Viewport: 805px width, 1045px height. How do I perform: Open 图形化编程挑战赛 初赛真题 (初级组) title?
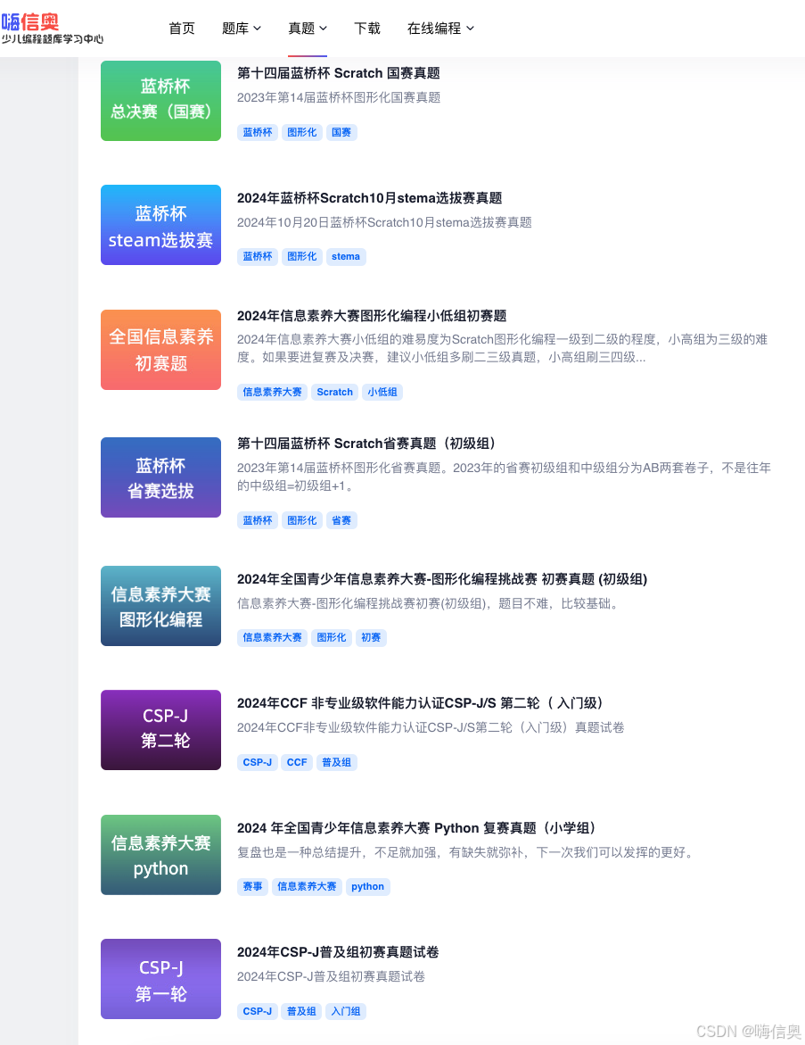point(442,578)
